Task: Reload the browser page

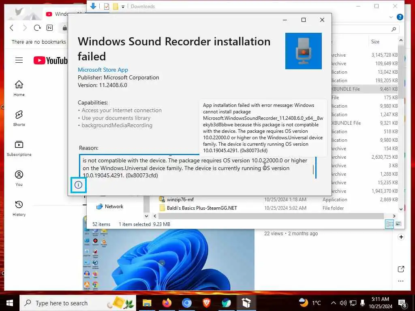Action: click(37, 28)
